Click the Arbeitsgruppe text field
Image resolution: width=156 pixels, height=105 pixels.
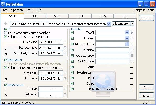pos(112,55)
